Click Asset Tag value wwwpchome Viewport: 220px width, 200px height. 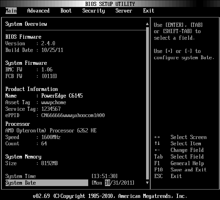click(x=54, y=102)
